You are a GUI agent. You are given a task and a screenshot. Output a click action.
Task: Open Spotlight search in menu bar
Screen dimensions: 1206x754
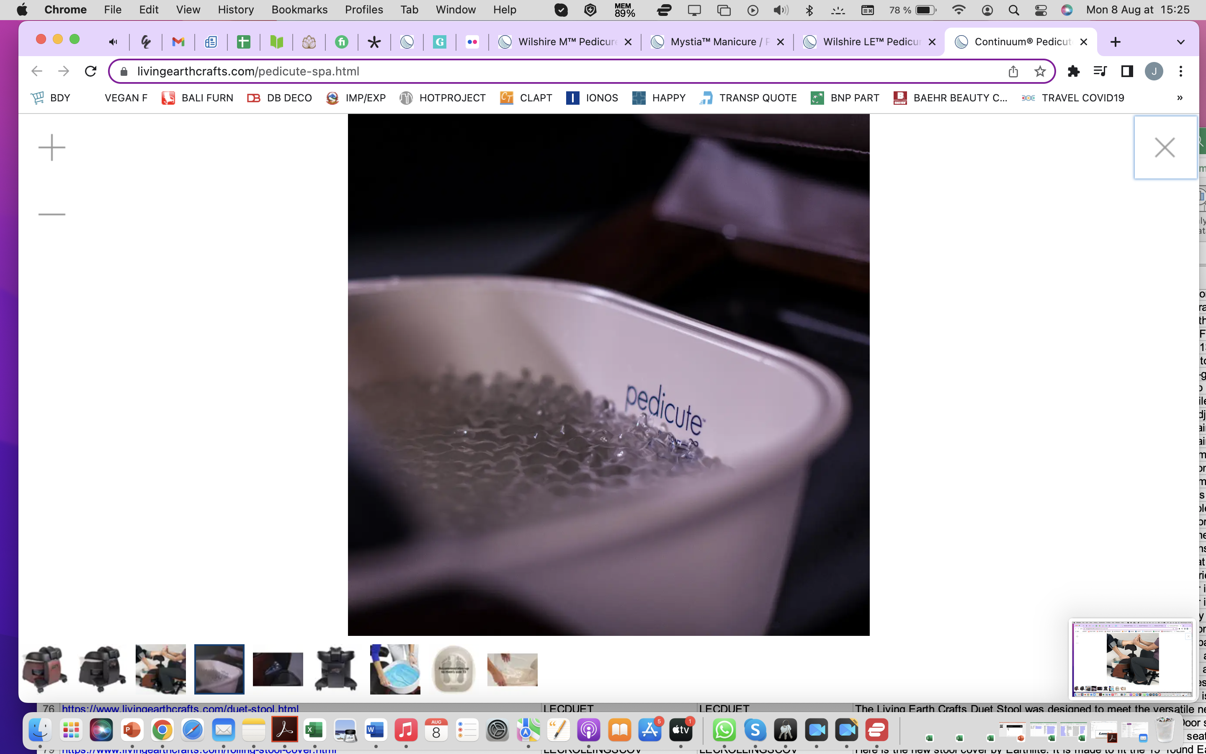point(1014,10)
